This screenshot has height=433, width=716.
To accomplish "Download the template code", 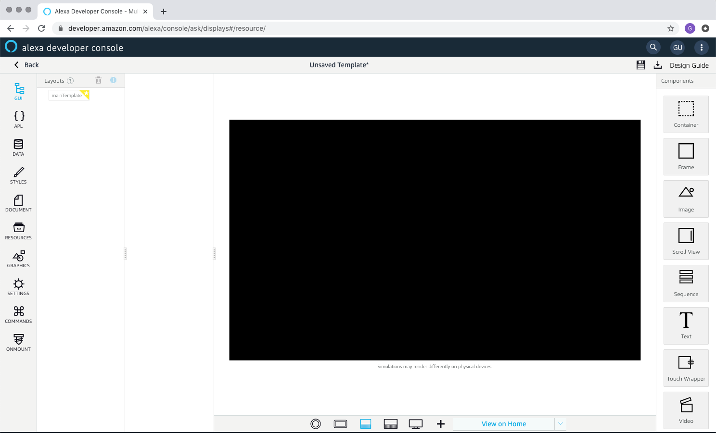I will (x=657, y=64).
